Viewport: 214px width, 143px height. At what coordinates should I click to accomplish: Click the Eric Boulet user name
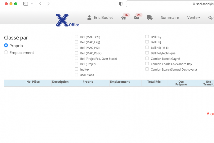click(x=103, y=18)
